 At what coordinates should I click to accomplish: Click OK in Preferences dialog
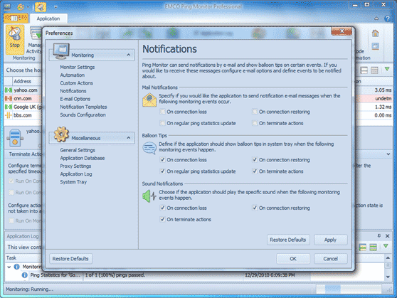(x=293, y=259)
